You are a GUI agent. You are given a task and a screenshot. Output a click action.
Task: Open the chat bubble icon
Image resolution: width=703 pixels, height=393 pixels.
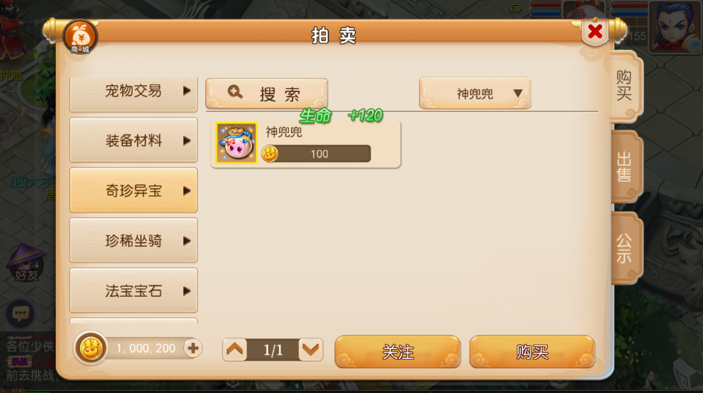click(x=21, y=314)
